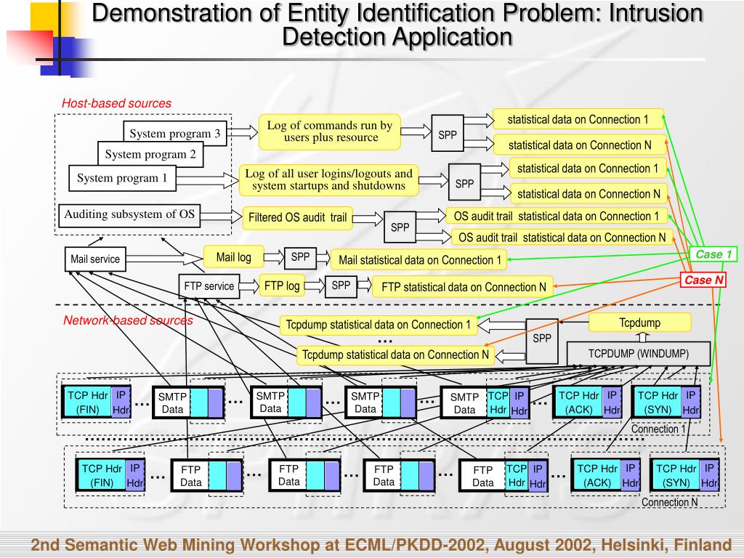Click the SPP box after Filtered OS audit trail
744x558 pixels.
pos(400,227)
